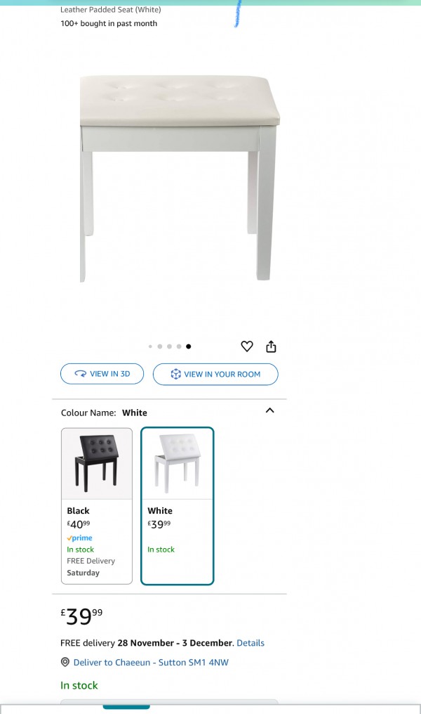Launch VIEW IN YOUR ROOM
421x714 pixels.
pyautogui.click(x=215, y=375)
